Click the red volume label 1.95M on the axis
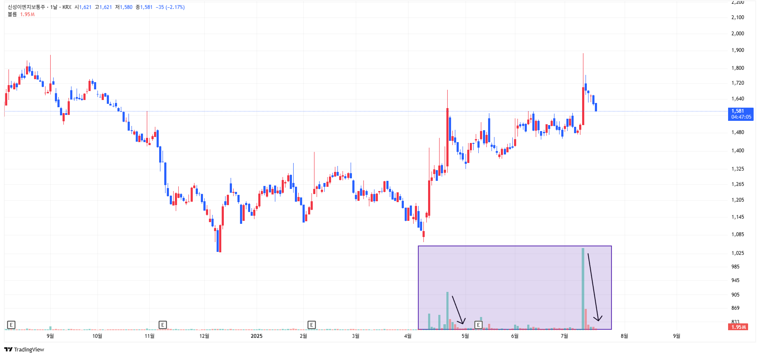This screenshot has height=357, width=760. pos(739,327)
